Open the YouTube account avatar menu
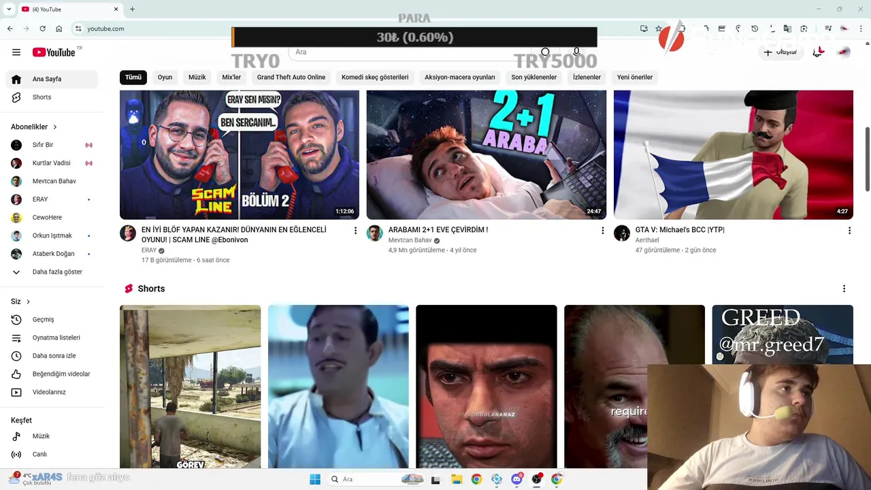 tap(844, 52)
